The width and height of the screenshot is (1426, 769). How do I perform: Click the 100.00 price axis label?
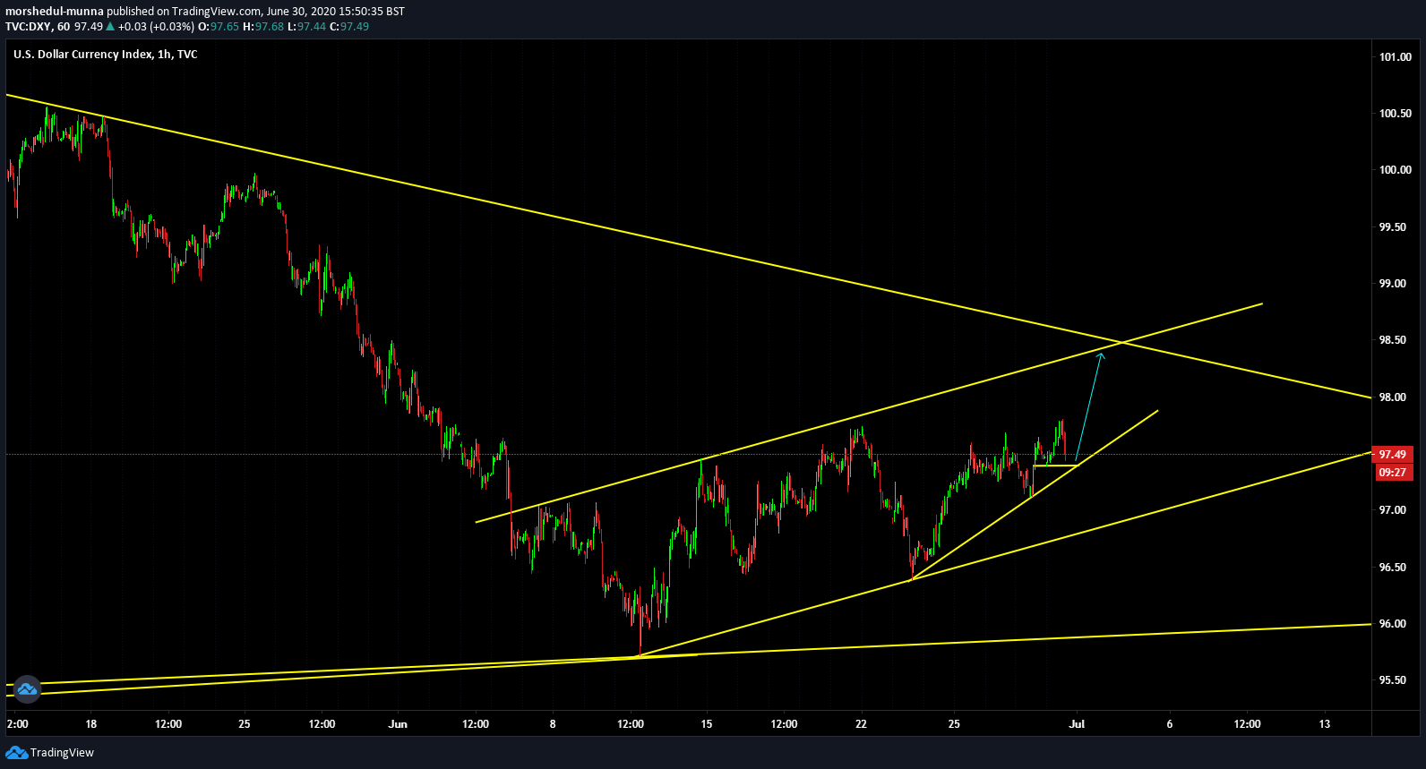tap(1396, 170)
